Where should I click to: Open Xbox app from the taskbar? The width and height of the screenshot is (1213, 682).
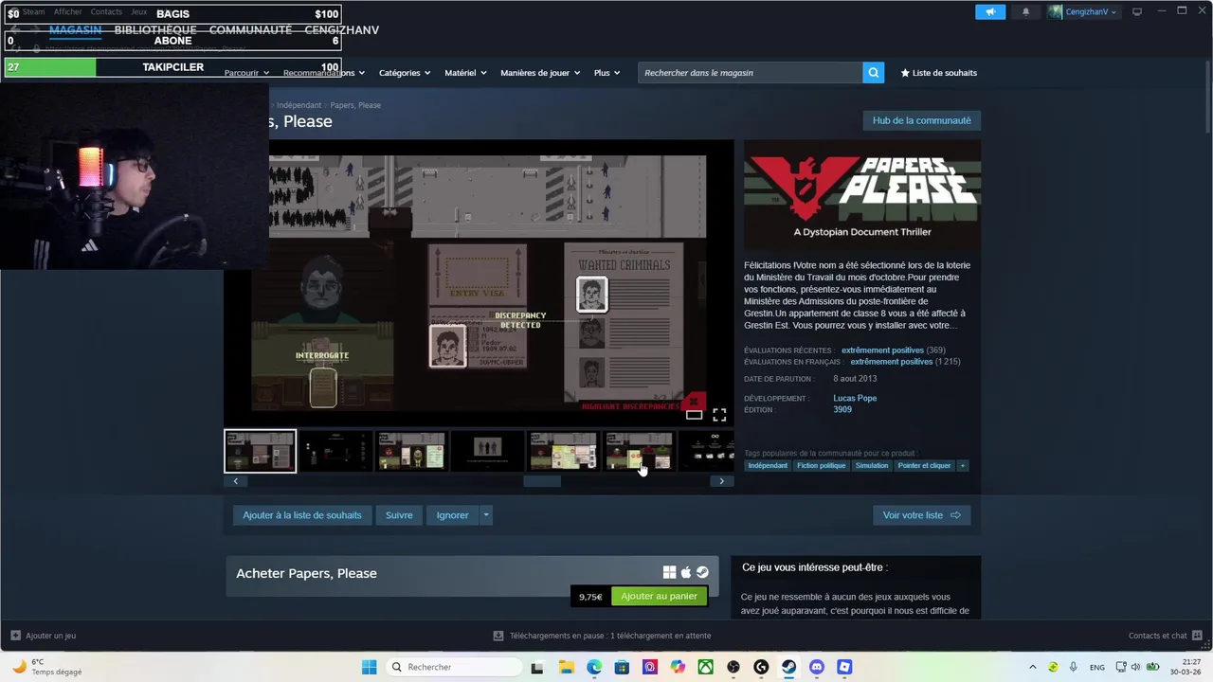click(706, 667)
